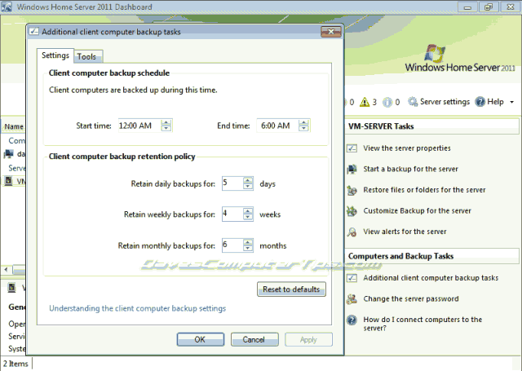The height and width of the screenshot is (371, 522).
Task: Click the 2 Items status bar text
Action: pyautogui.click(x=15, y=364)
